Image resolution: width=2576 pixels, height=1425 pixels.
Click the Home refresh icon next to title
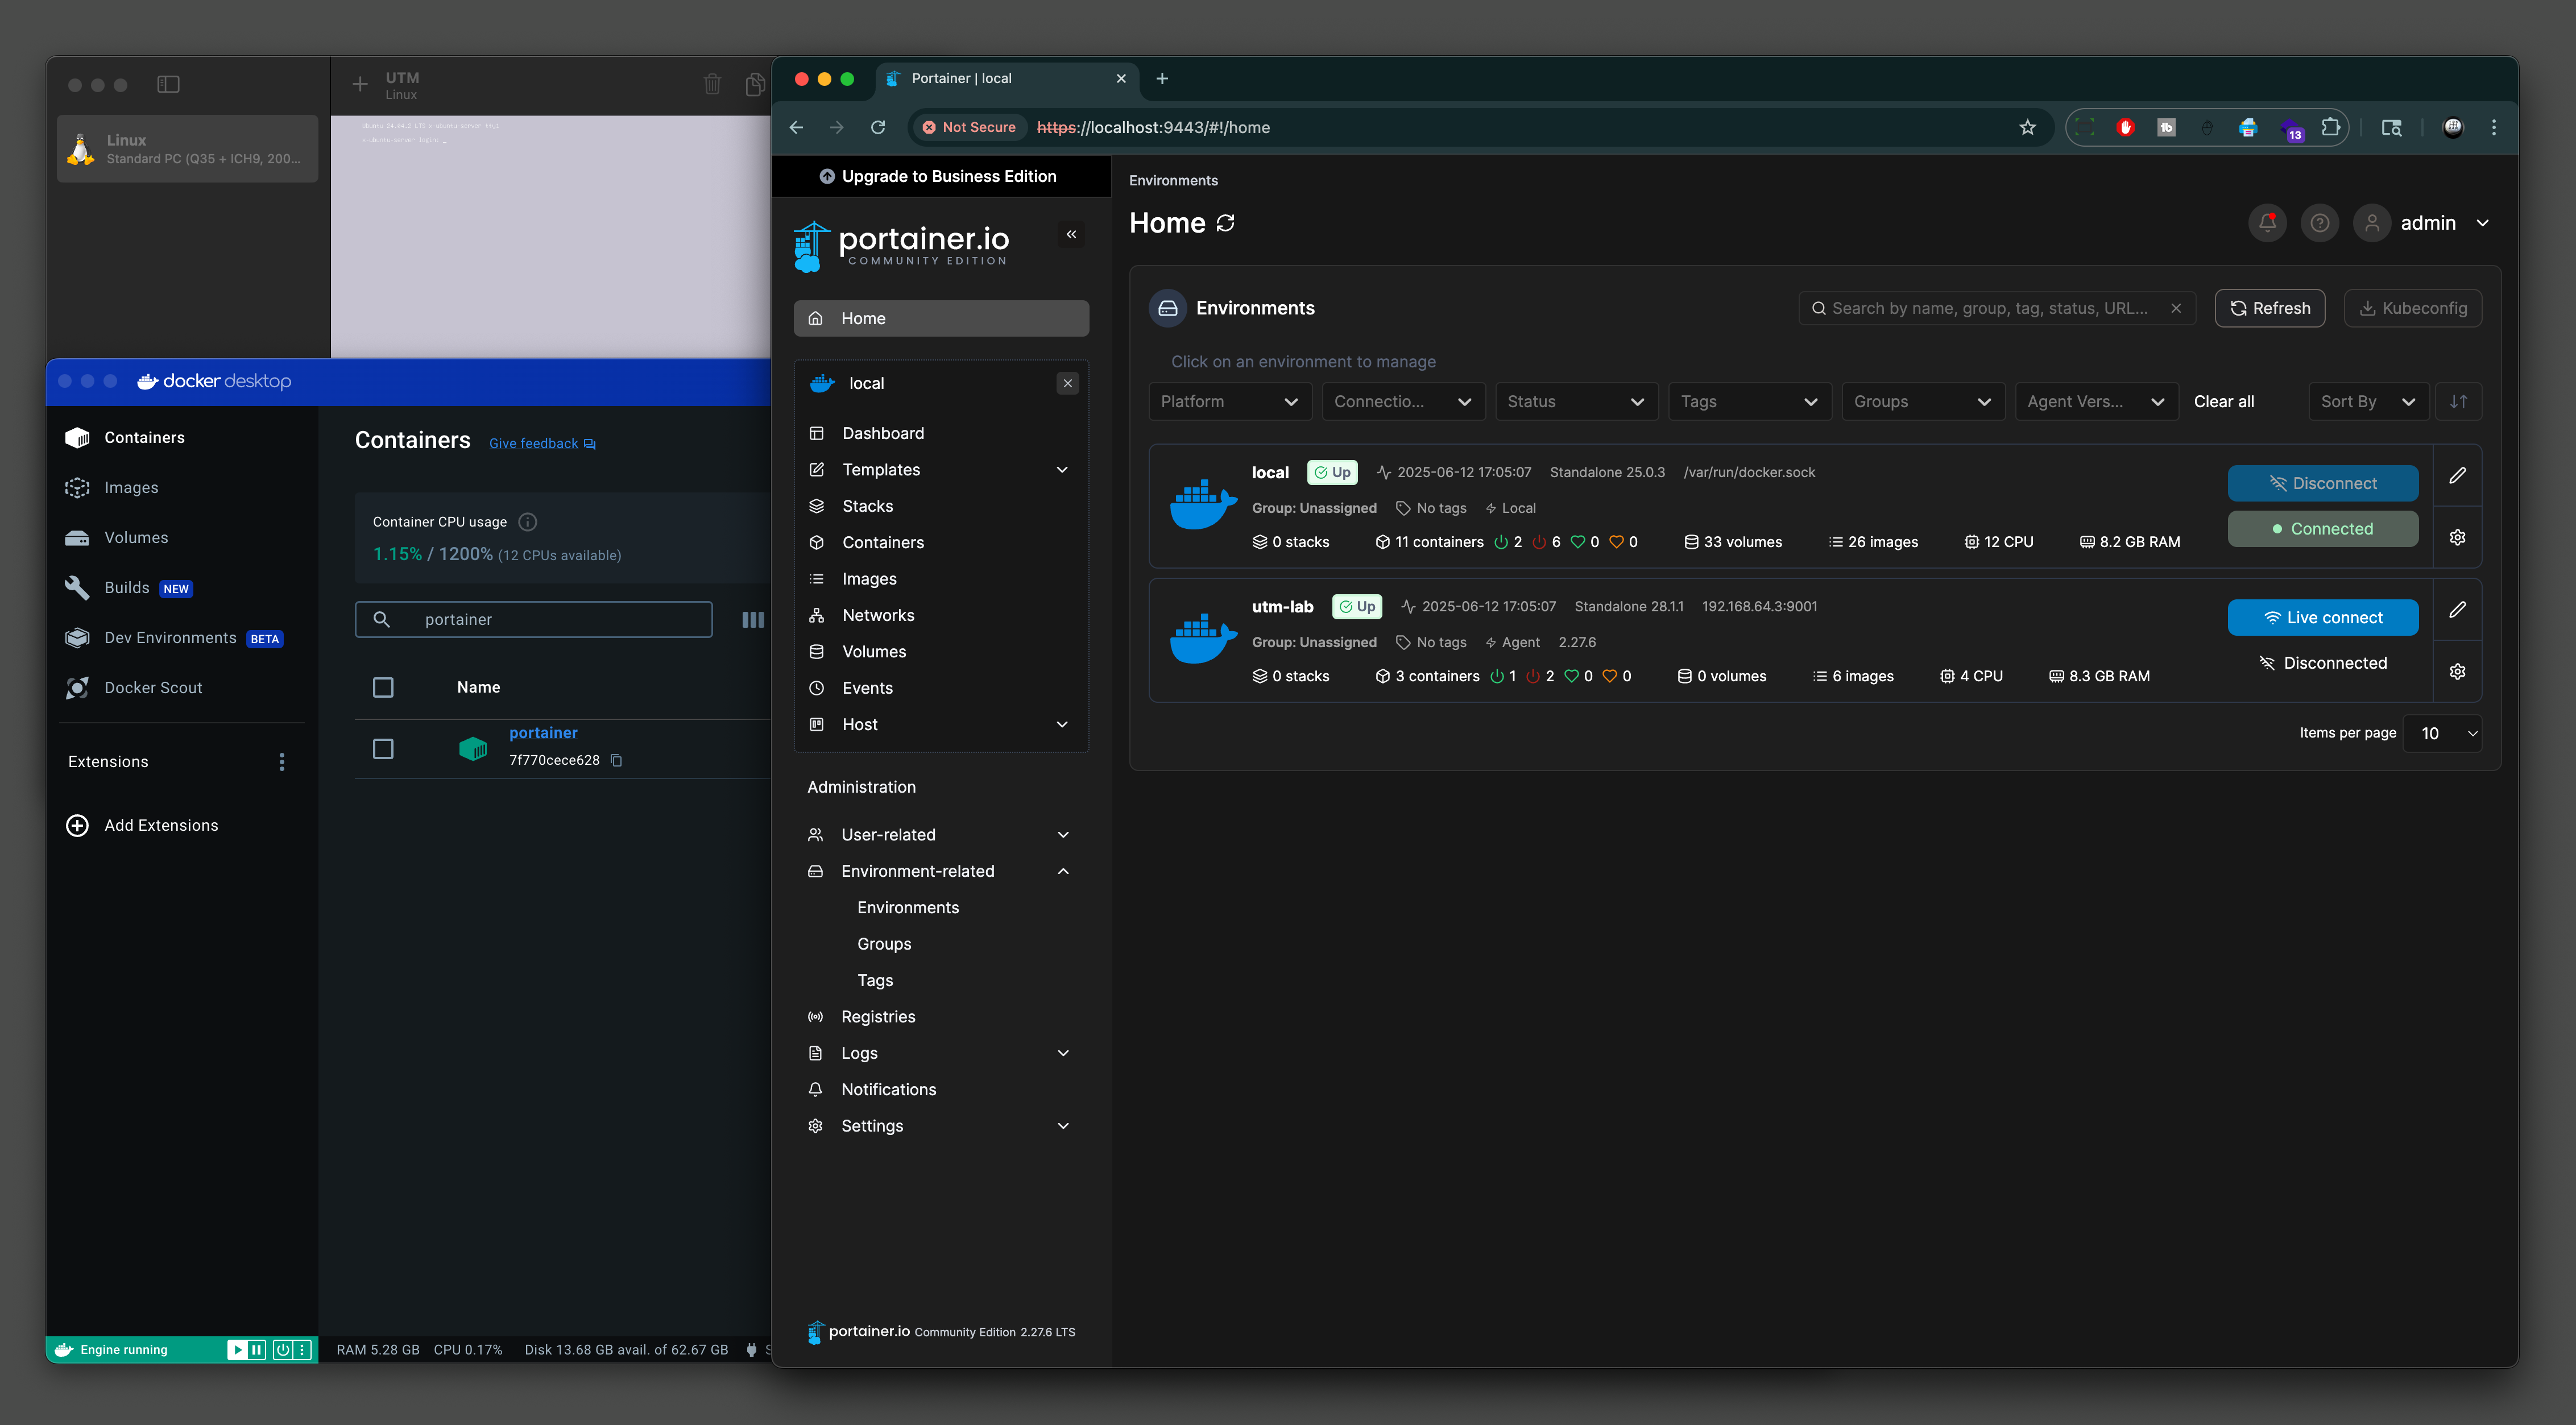point(1225,223)
